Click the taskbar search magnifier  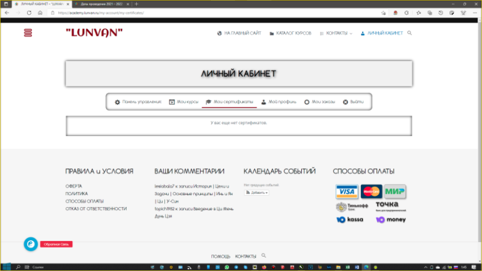point(18,267)
